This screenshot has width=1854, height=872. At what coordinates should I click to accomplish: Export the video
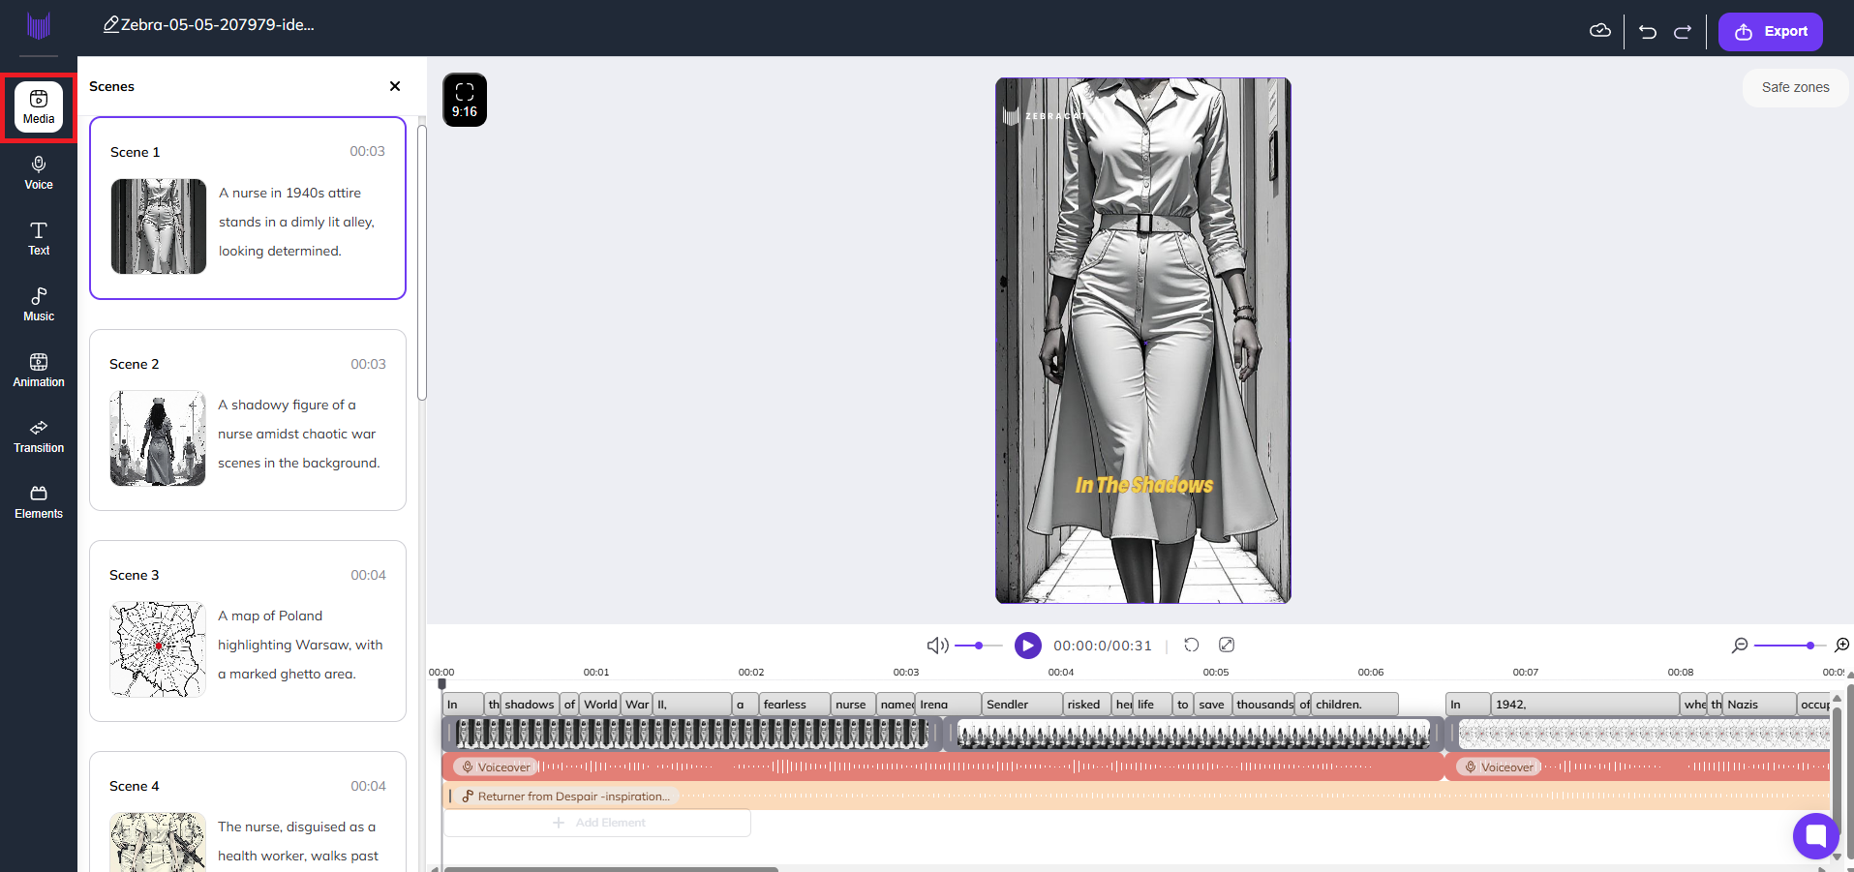pyautogui.click(x=1771, y=32)
